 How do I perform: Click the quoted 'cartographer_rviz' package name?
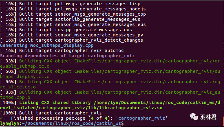(142, 118)
